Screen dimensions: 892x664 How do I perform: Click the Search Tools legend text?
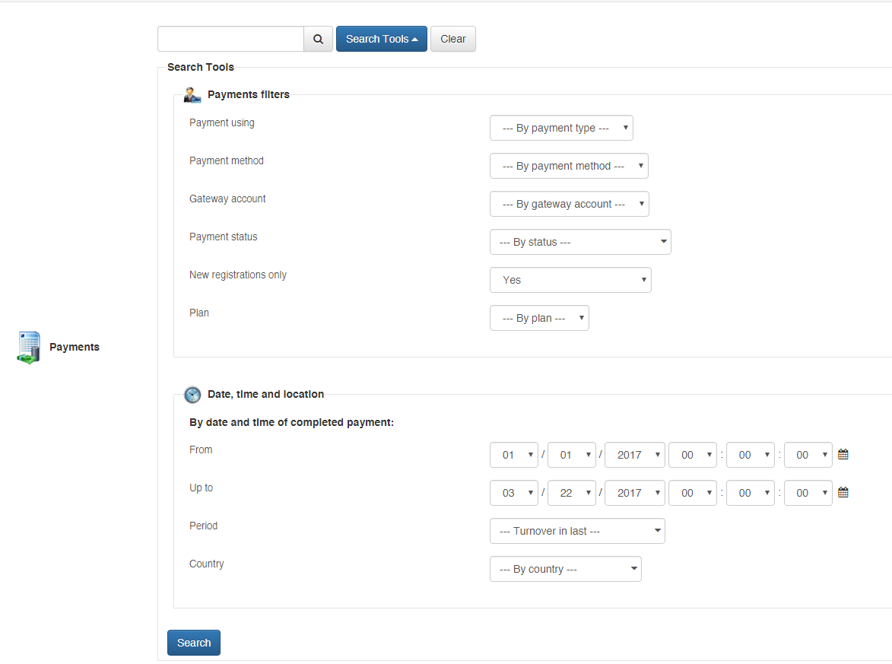click(200, 67)
